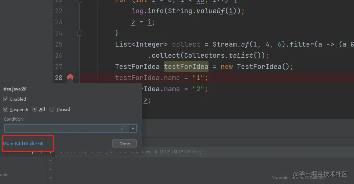Click line number 27 in the gutter
This screenshot has width=354, height=184.
[x=59, y=67]
